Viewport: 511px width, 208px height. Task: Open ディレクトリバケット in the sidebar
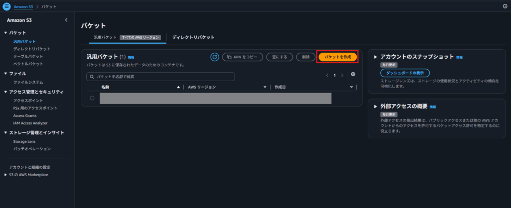(x=31, y=49)
